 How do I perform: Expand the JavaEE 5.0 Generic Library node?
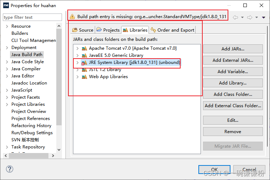coord(78,56)
